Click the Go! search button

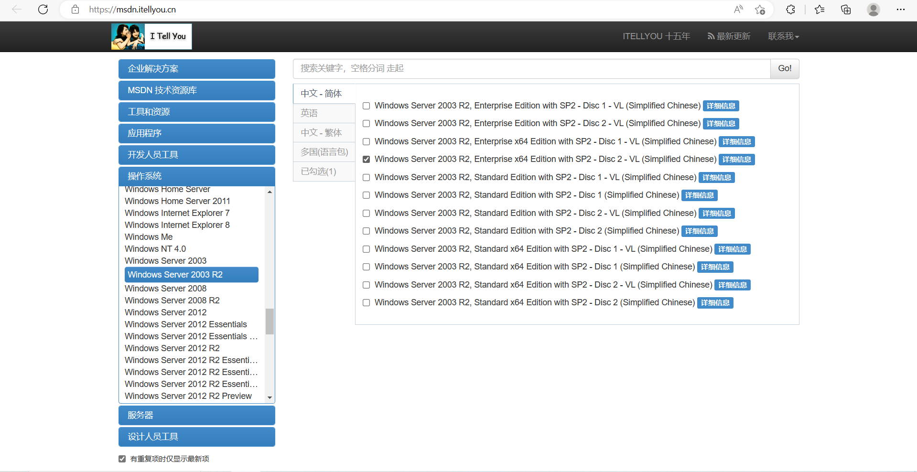(x=785, y=69)
